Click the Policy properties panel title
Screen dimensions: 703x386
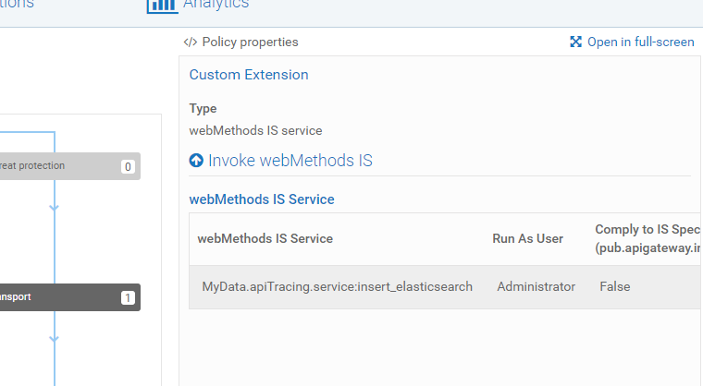250,42
